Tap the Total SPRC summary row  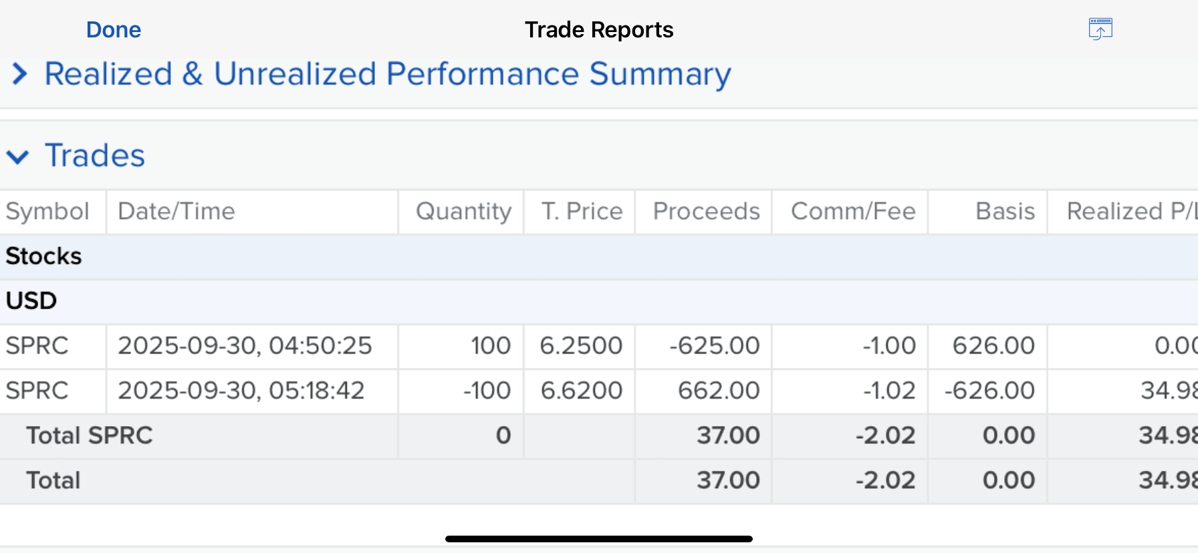coord(90,435)
